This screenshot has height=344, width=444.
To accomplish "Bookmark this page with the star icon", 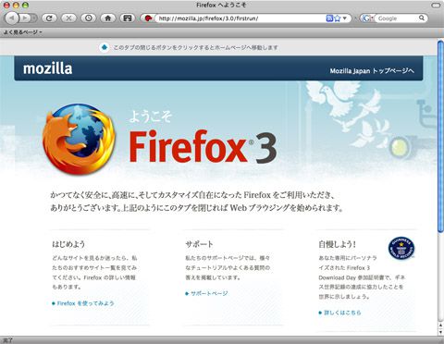I will [x=338, y=18].
